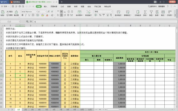Toggle middle vertical alignment
Viewport: 178px width, 111px height.
61,11
